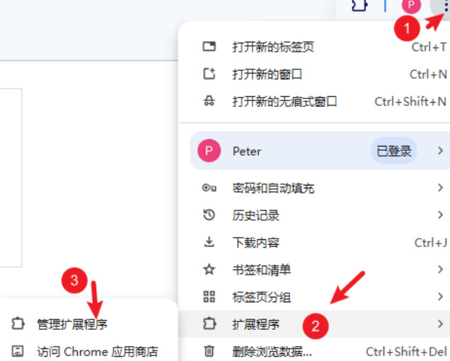Click the incognito icon beside 打开新的无痕式窗口
450x361 pixels.
[209, 101]
